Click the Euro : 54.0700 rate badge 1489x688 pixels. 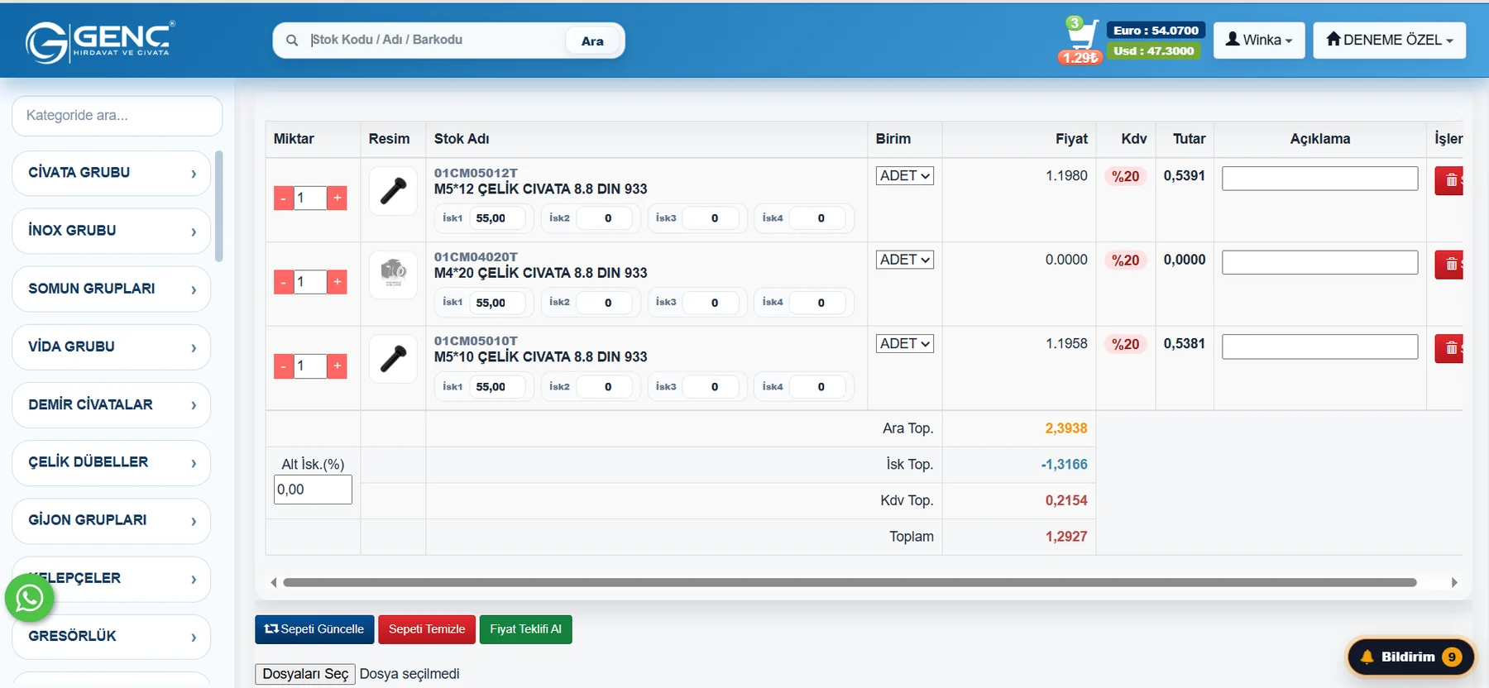pyautogui.click(x=1156, y=31)
